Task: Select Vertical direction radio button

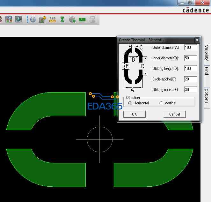Action: pyautogui.click(x=161, y=103)
